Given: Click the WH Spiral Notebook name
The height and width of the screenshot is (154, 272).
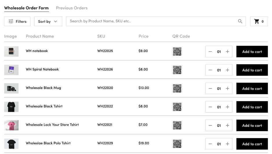Looking at the screenshot, I should [42, 69].
